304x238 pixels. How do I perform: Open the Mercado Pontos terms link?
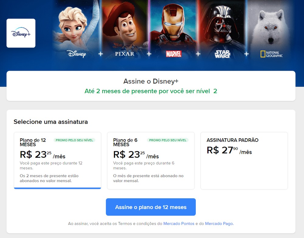[x=179, y=224]
